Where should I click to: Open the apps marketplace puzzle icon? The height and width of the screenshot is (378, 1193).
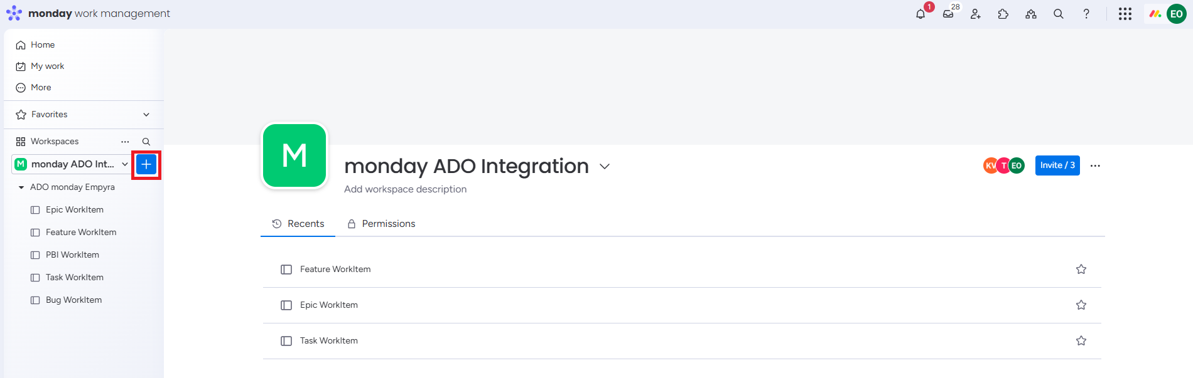(1003, 14)
